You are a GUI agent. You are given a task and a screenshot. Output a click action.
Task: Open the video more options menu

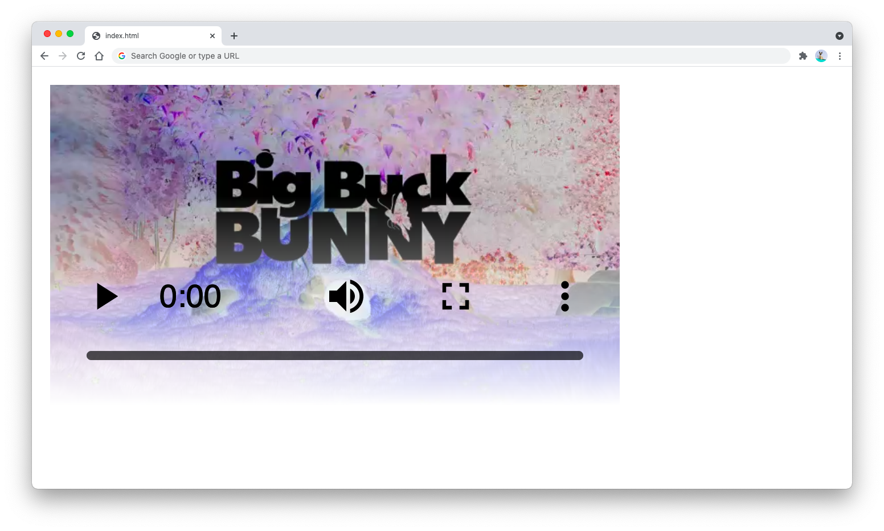565,296
